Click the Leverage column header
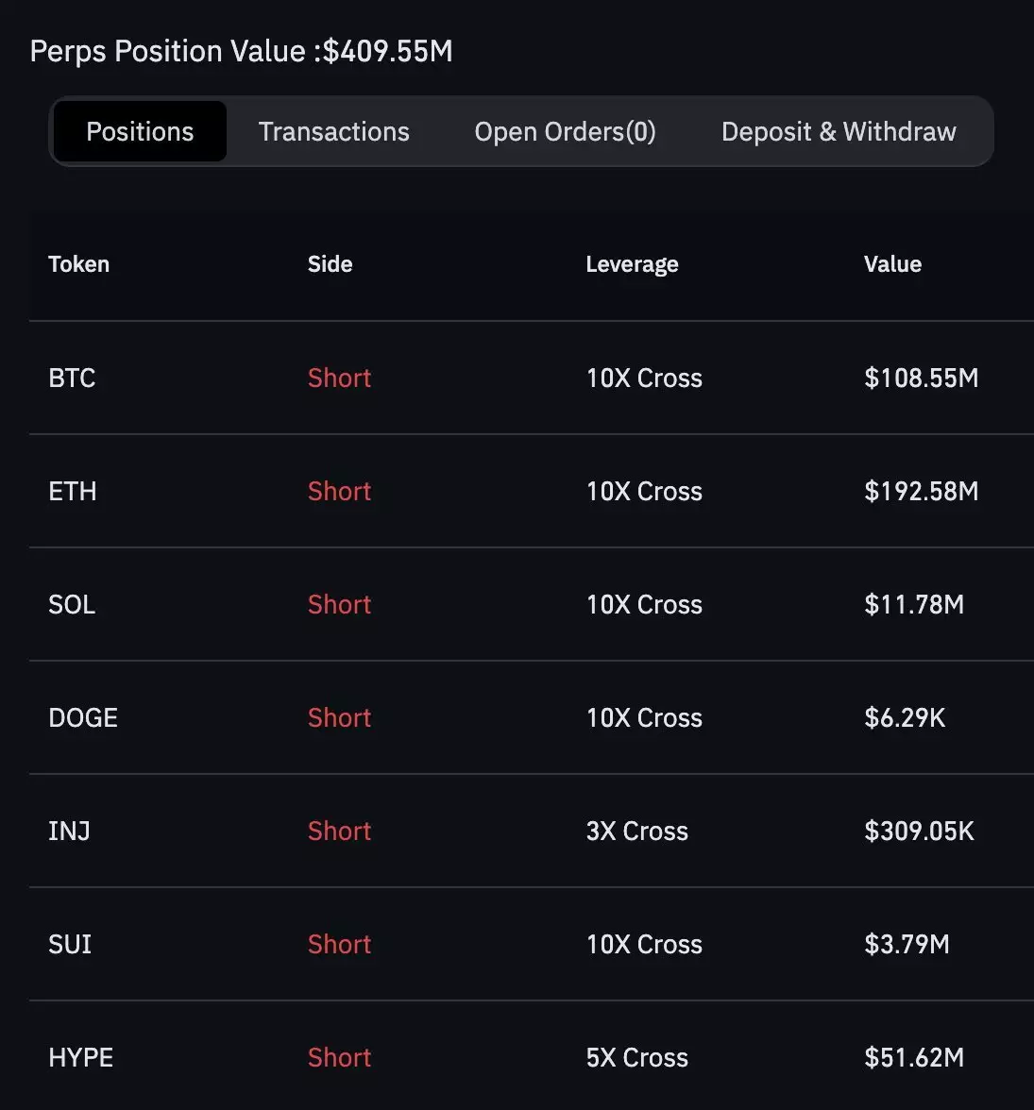Viewport: 1034px width, 1110px height. coord(632,264)
